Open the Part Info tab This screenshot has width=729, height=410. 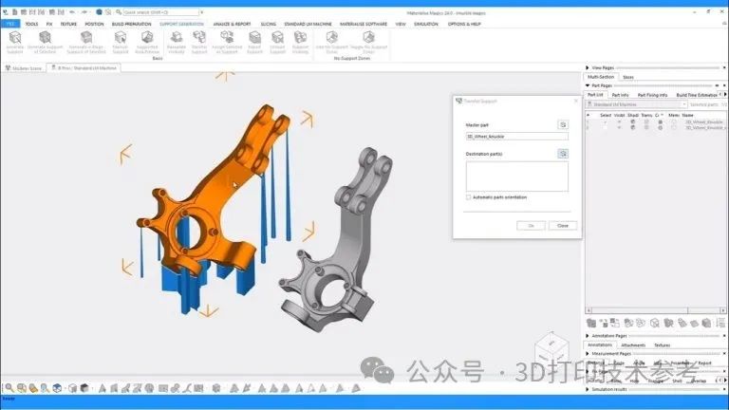pos(620,95)
